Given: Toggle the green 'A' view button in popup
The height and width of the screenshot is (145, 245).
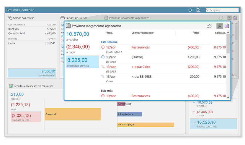Looking at the screenshot, I should pyautogui.click(x=219, y=26).
